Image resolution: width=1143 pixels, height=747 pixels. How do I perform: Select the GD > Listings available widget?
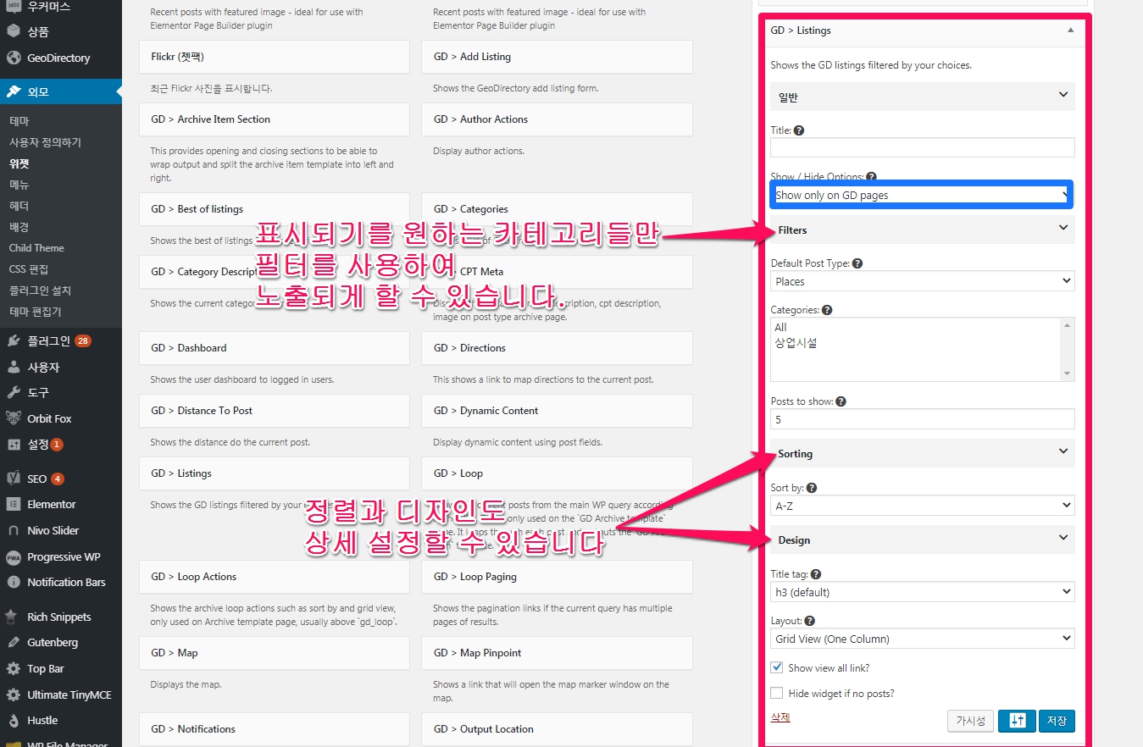(x=275, y=473)
